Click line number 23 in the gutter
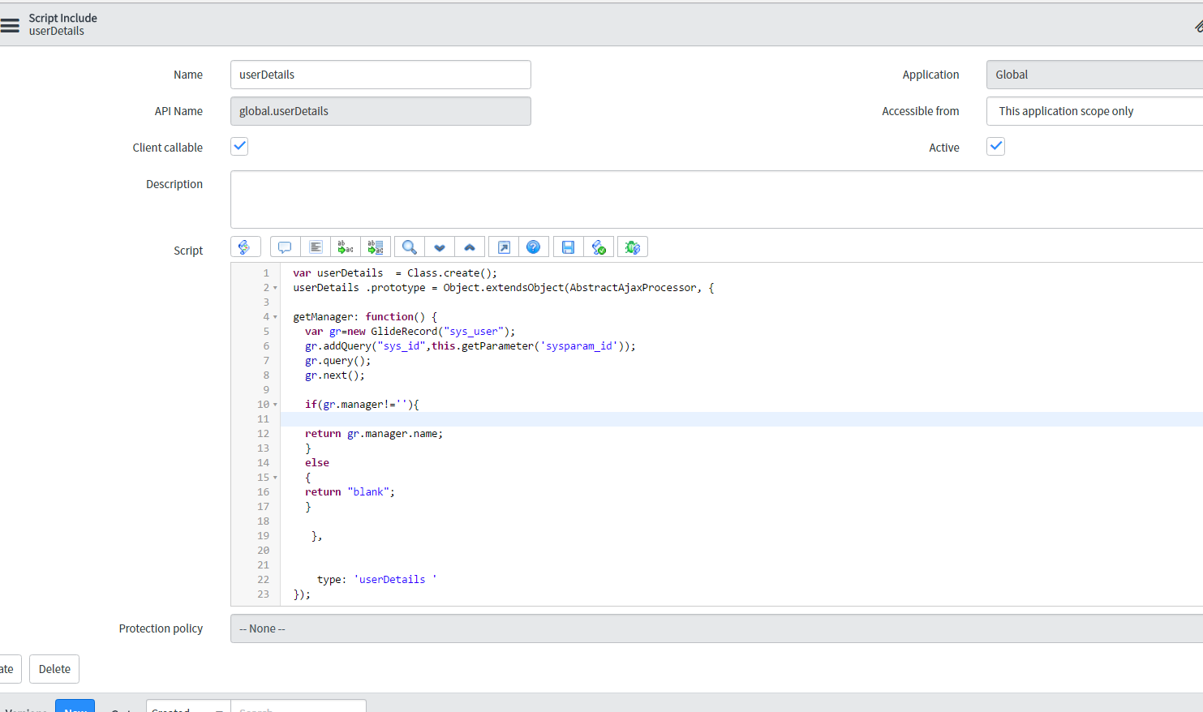The height and width of the screenshot is (712, 1203). (x=263, y=594)
